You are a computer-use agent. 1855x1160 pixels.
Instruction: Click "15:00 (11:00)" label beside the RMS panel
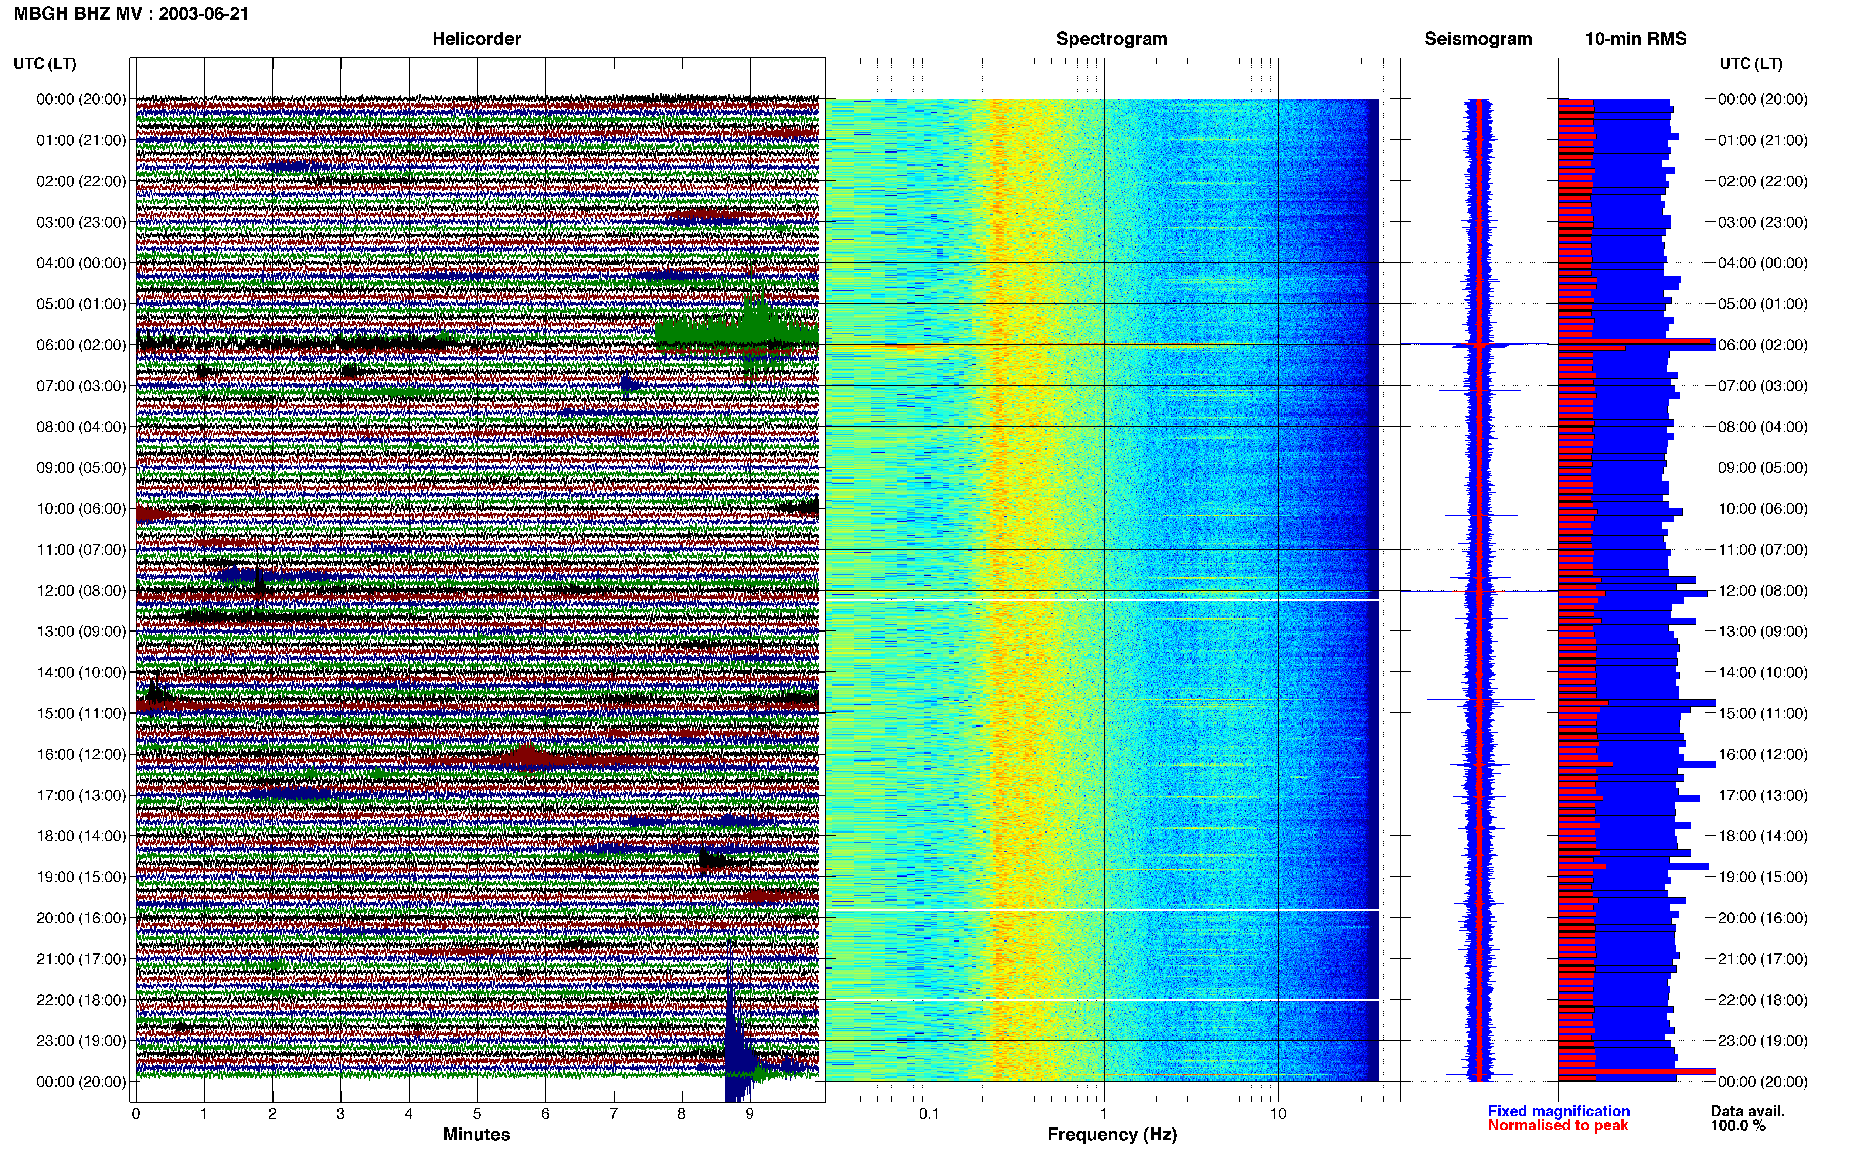click(1763, 714)
